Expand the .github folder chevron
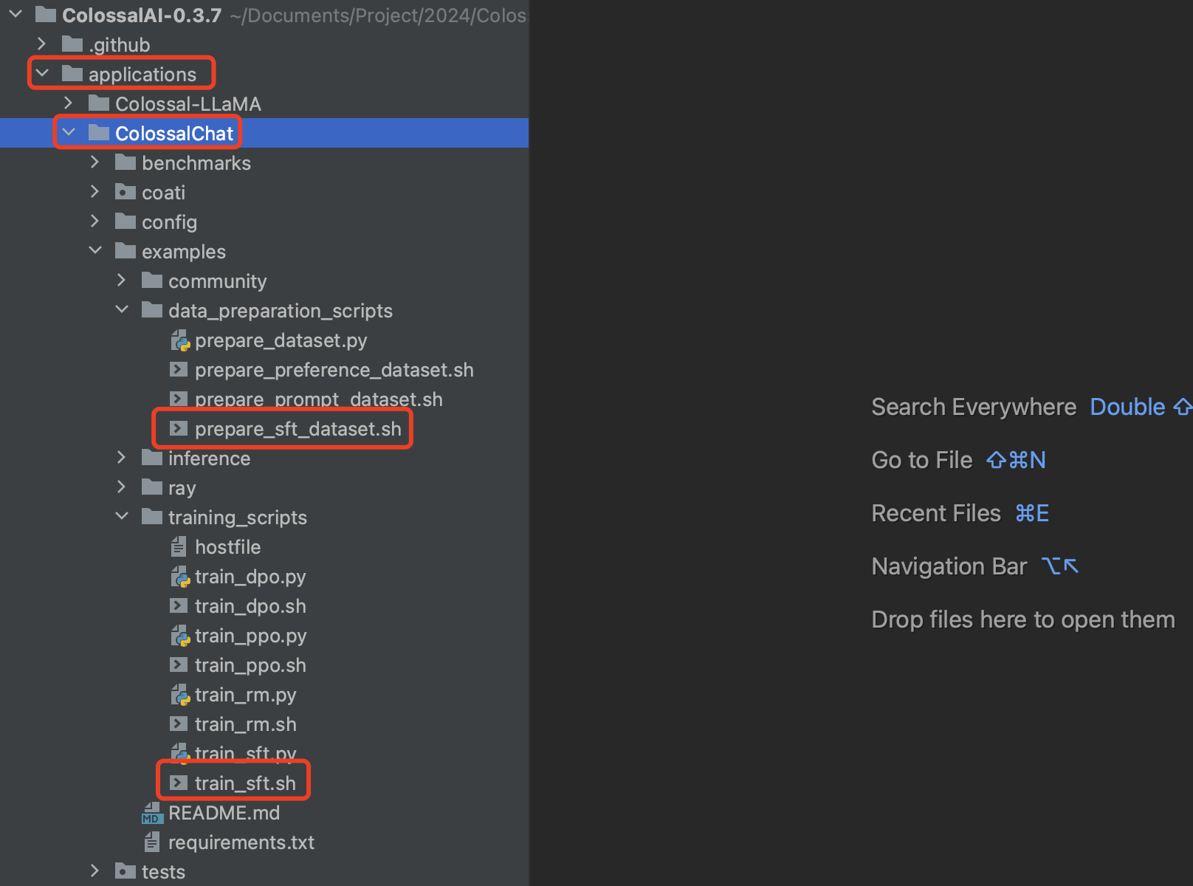1193x886 pixels. pyautogui.click(x=42, y=44)
